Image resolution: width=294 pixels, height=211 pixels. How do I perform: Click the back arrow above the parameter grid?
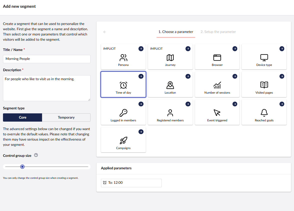[104, 32]
